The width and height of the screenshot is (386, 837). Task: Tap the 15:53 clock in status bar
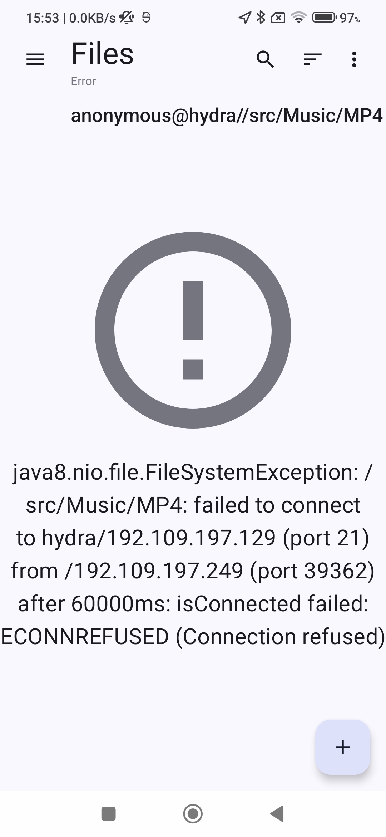(x=42, y=18)
